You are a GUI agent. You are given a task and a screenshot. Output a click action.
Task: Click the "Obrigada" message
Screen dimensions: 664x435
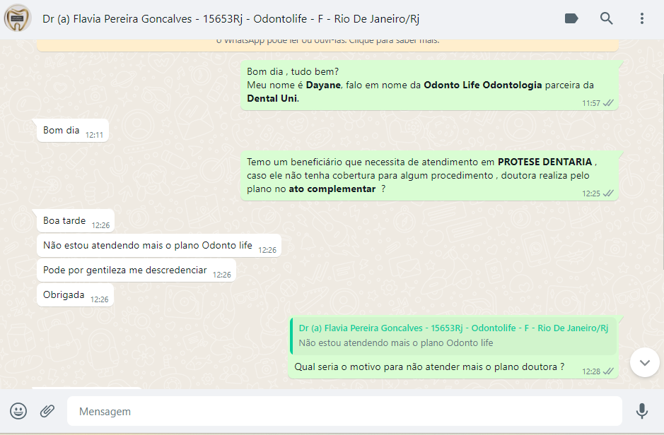click(x=75, y=294)
